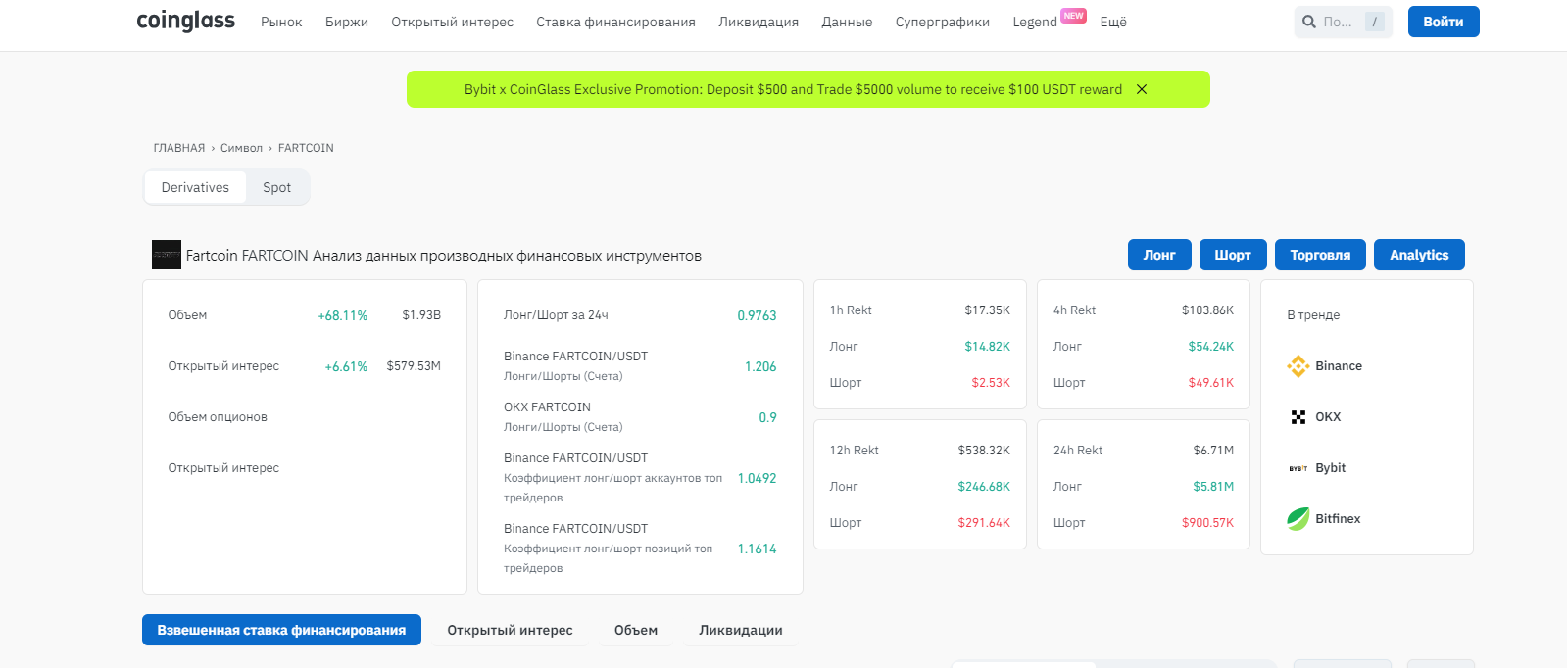Click 4h Rekt total $103.86K

1207,310
